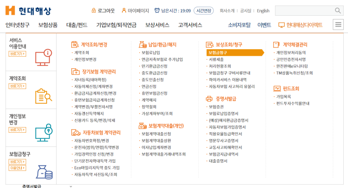Open the 소비자포탈 menu item
The image size is (348, 188).
click(239, 25)
